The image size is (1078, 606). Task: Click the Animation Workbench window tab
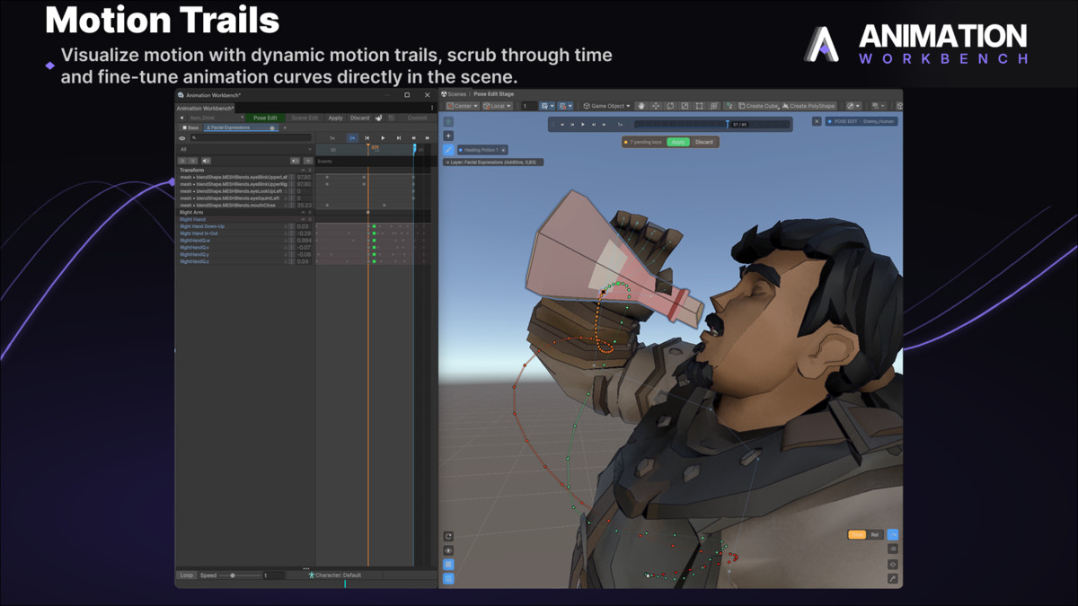click(x=205, y=109)
